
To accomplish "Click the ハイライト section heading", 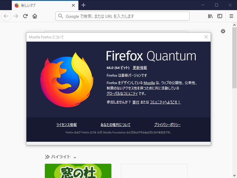I will pos(61,157).
